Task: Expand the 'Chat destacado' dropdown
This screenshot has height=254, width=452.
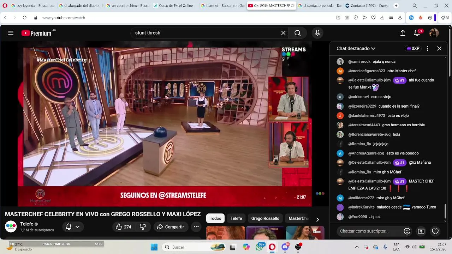Action: pos(356,48)
